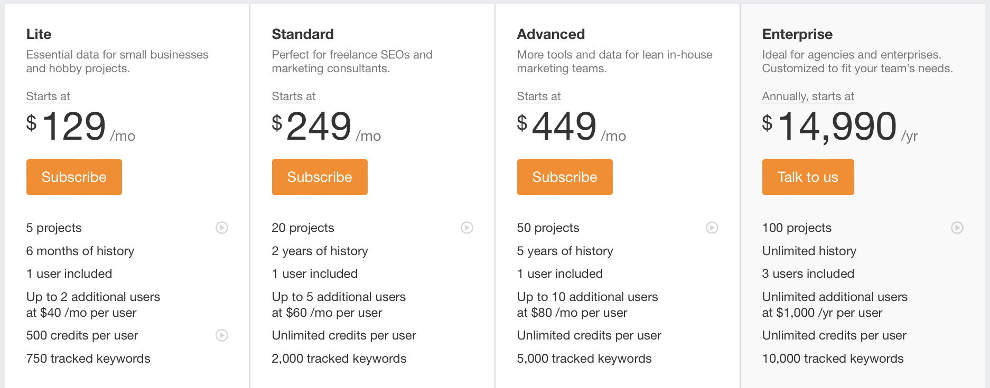The image size is (990, 388).
Task: Click Starts at beneath Standard description
Action: [x=293, y=96]
